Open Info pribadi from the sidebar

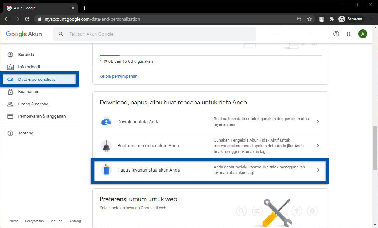click(x=29, y=67)
